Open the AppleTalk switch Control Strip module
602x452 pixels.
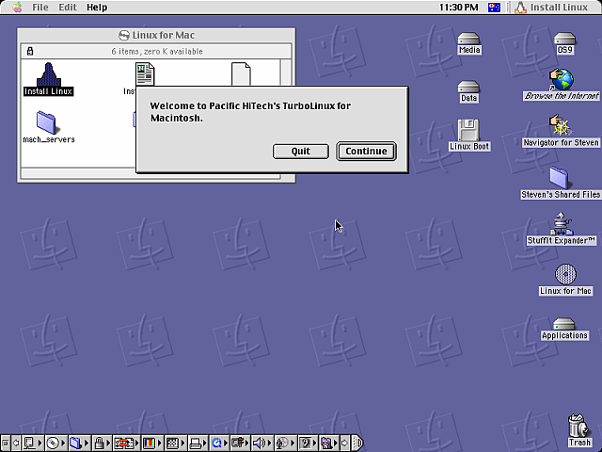[33, 444]
